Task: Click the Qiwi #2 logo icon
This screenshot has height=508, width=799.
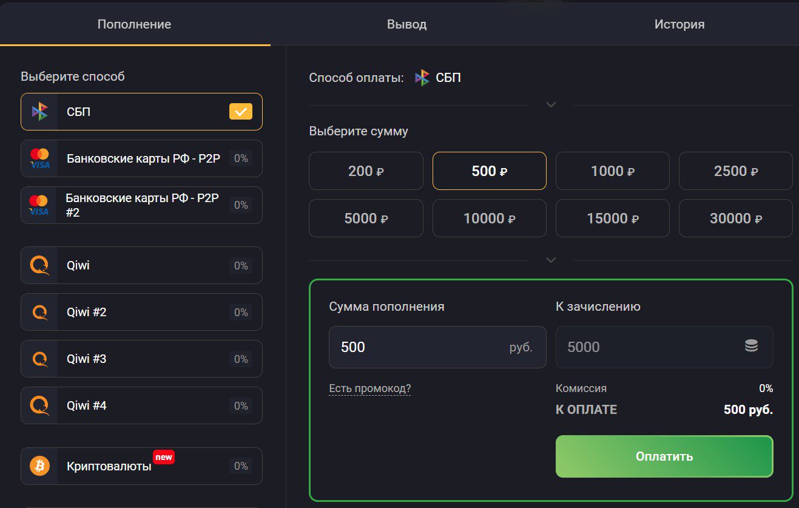Action: (39, 312)
